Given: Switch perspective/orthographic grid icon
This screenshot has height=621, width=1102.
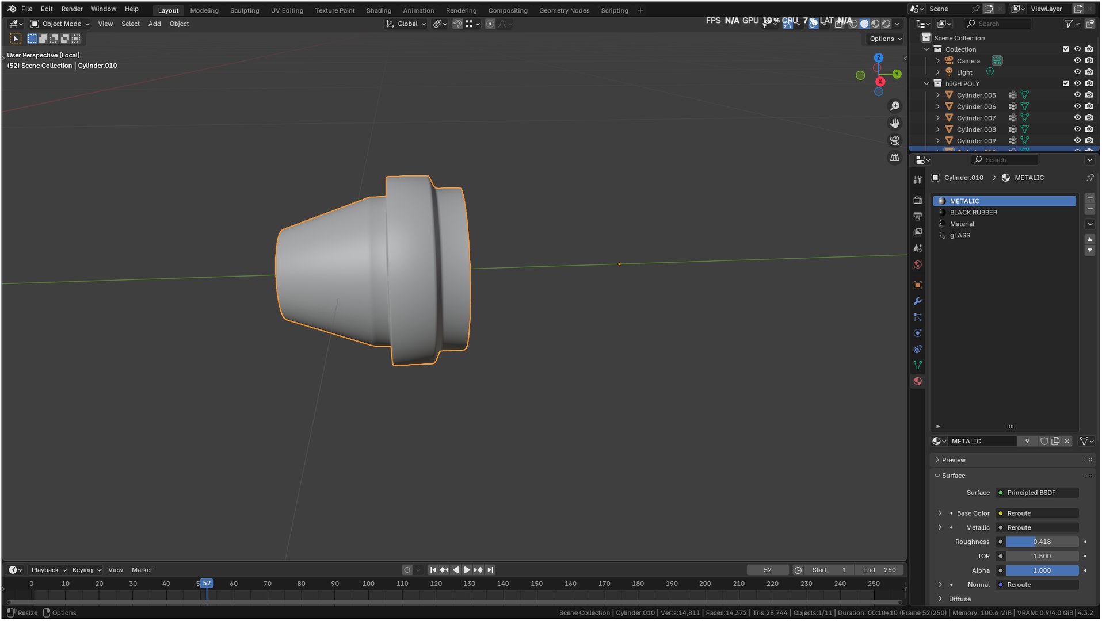Looking at the screenshot, I should [894, 157].
